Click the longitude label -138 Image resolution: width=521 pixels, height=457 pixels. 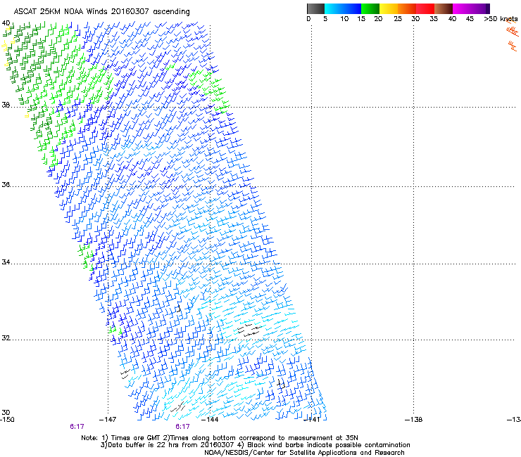(x=414, y=420)
